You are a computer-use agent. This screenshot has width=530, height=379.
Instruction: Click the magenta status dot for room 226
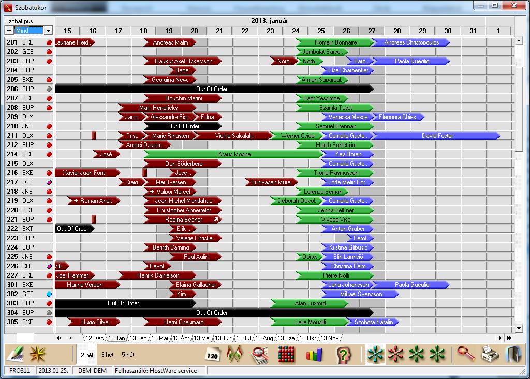pyautogui.click(x=49, y=266)
